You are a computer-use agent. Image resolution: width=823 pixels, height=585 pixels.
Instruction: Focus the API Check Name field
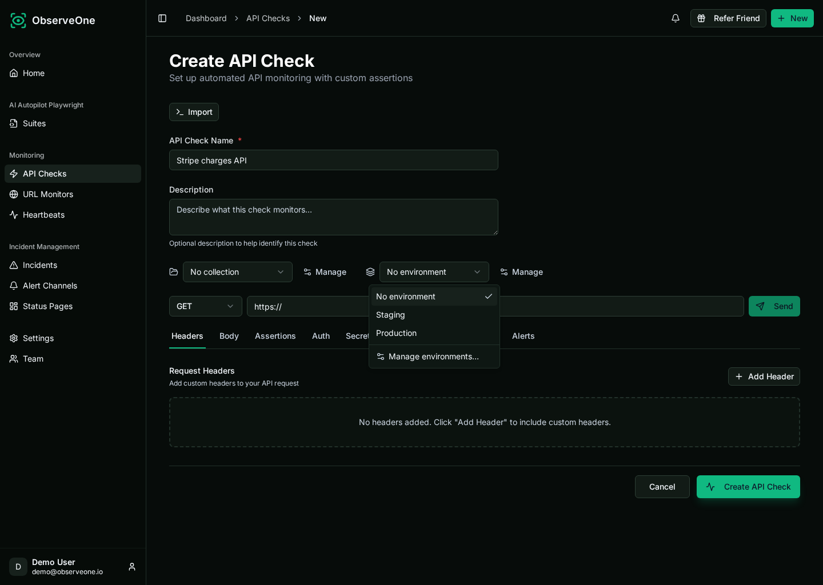coord(334,160)
